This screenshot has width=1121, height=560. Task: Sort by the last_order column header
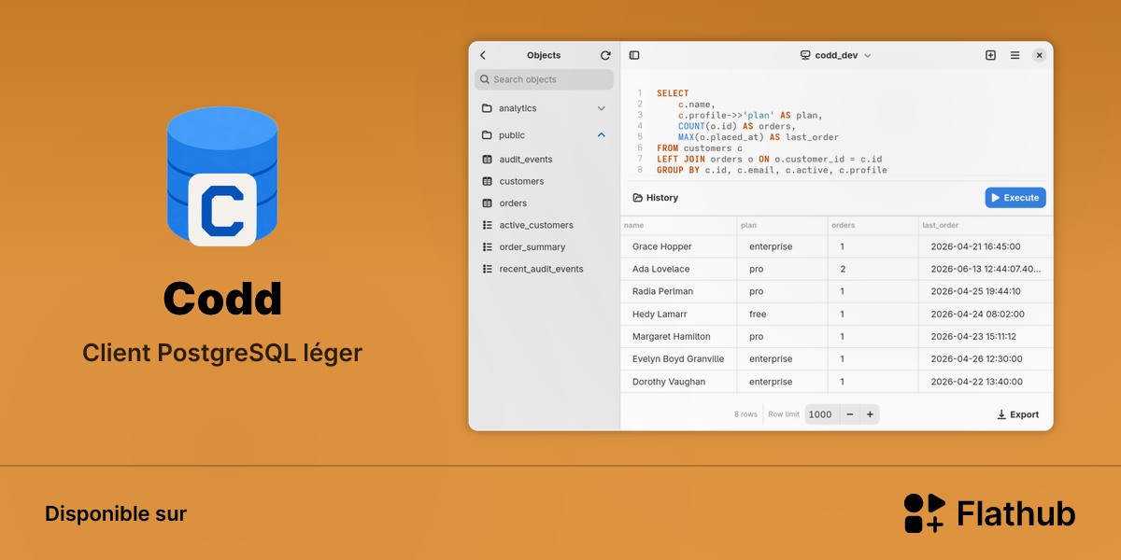pyautogui.click(x=986, y=226)
